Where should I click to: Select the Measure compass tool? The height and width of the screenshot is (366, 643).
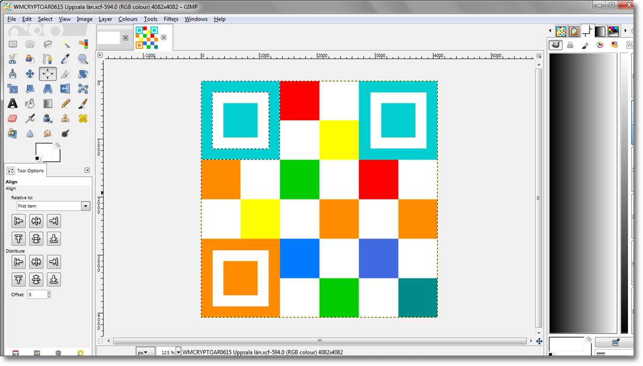13,74
